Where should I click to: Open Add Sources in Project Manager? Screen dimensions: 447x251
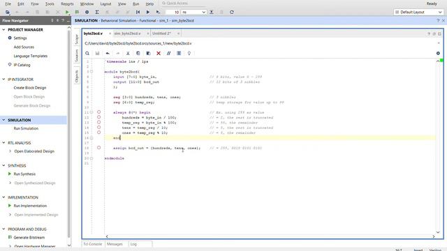(x=24, y=47)
